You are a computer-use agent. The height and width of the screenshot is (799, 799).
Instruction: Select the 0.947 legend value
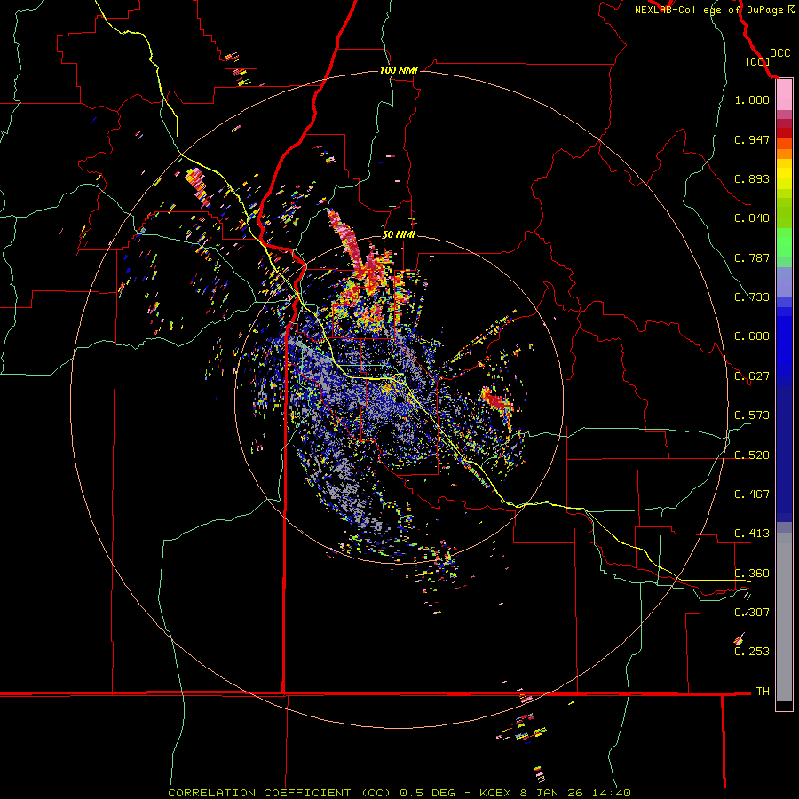[x=752, y=139]
